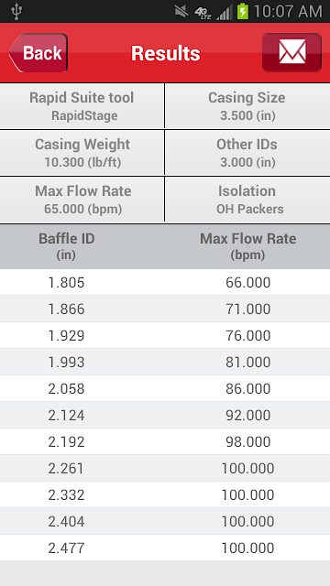Select the Casing Weight 10.300 cell

click(82, 153)
